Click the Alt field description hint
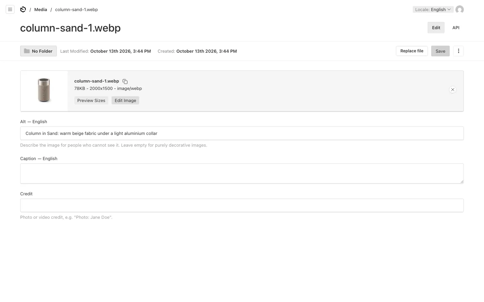This screenshot has height=302, width=484. pos(114,145)
